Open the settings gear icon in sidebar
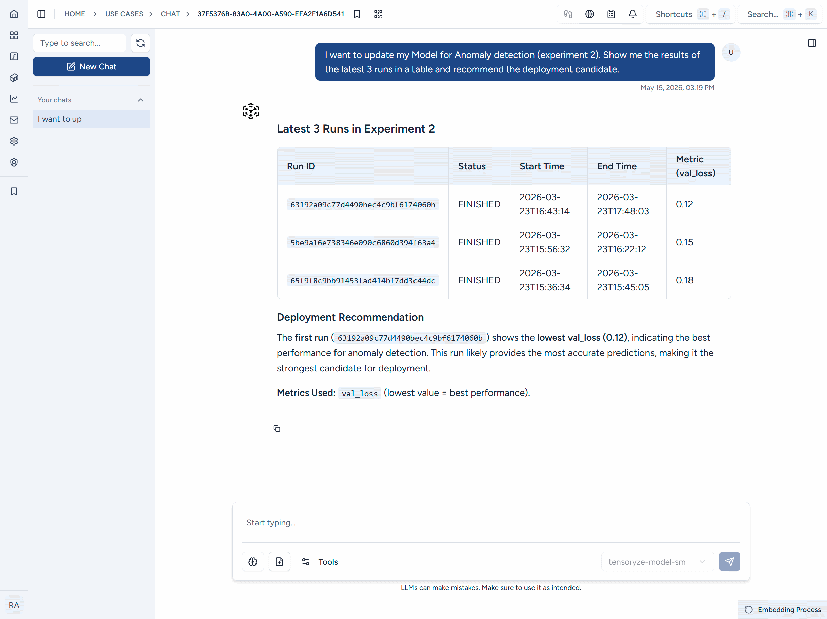Screen dimensions: 827x619 [x=14, y=141]
